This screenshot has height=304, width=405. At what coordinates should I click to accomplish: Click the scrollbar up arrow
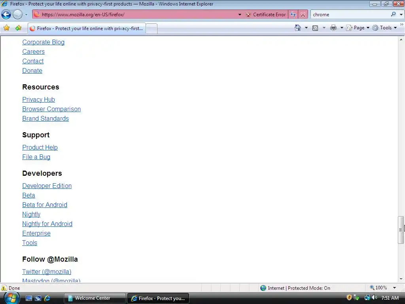[x=401, y=40]
